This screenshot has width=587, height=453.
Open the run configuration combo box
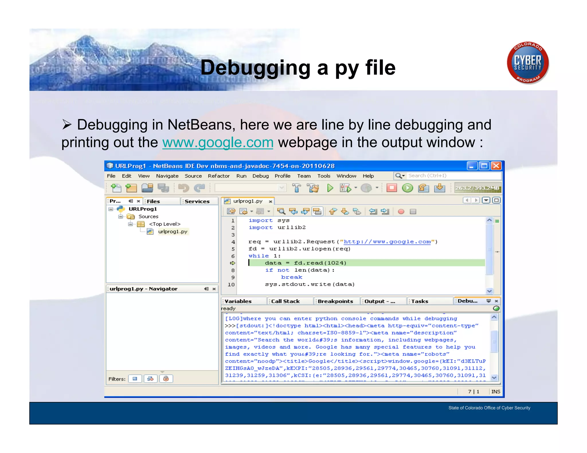pos(251,188)
